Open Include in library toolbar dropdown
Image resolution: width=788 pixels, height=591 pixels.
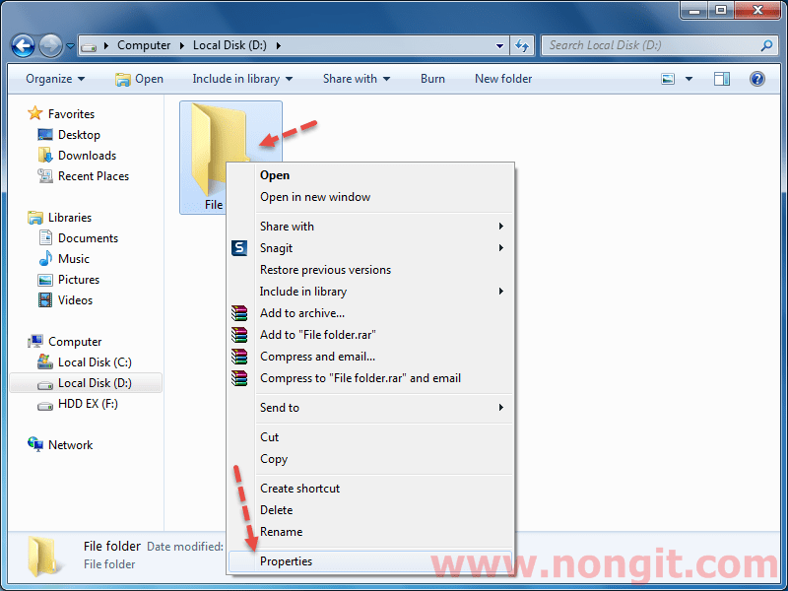[242, 79]
